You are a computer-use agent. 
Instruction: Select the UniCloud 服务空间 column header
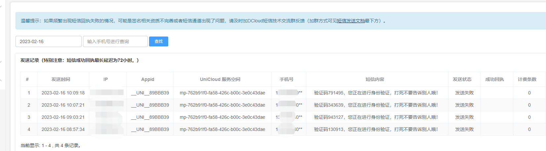[x=220, y=79]
